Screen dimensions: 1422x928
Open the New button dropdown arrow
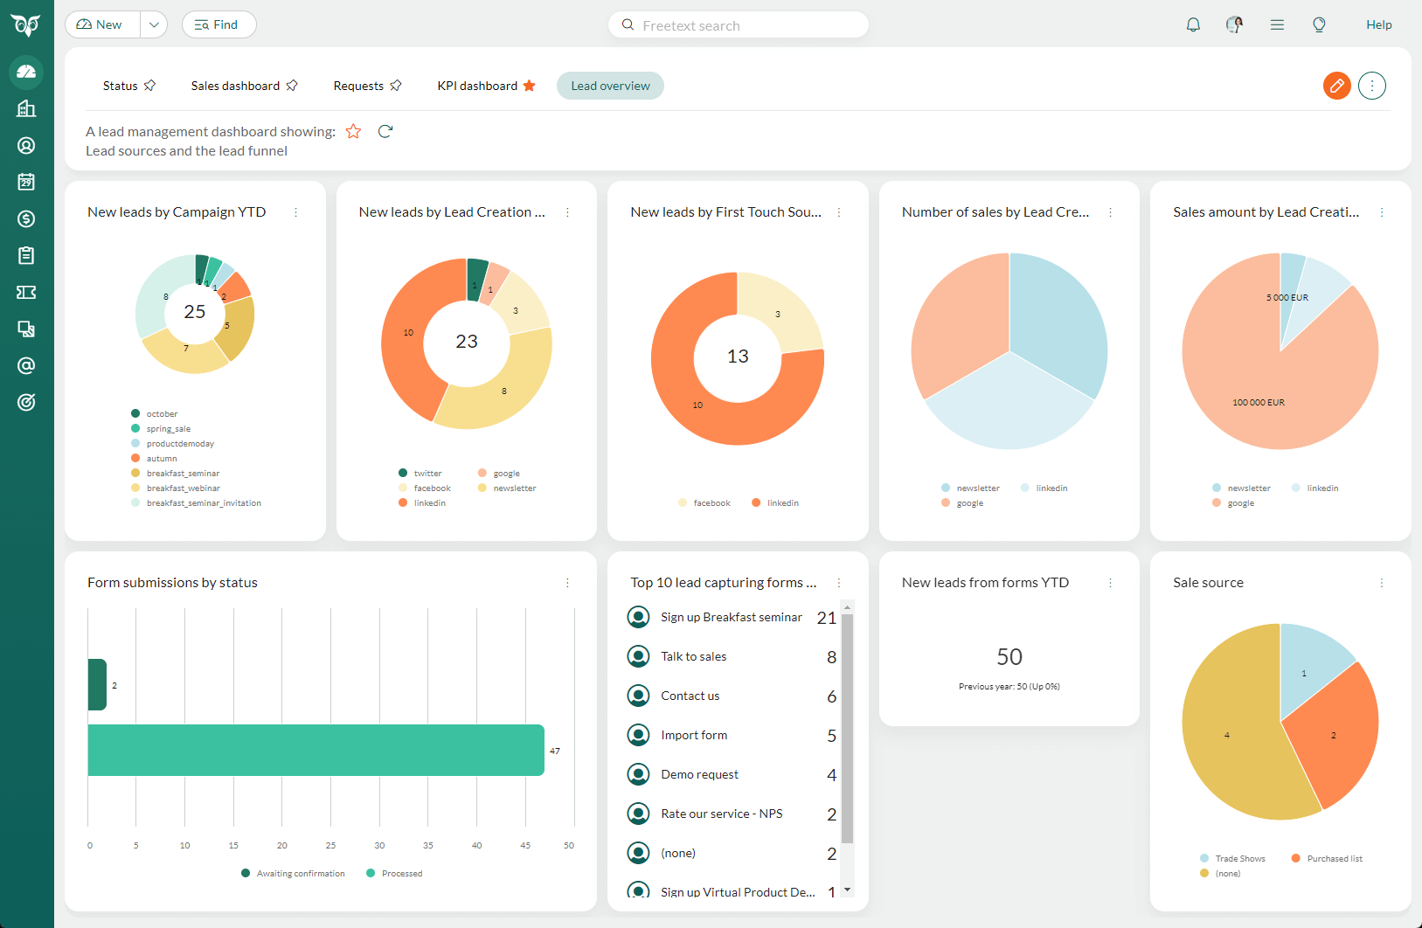pyautogui.click(x=154, y=24)
